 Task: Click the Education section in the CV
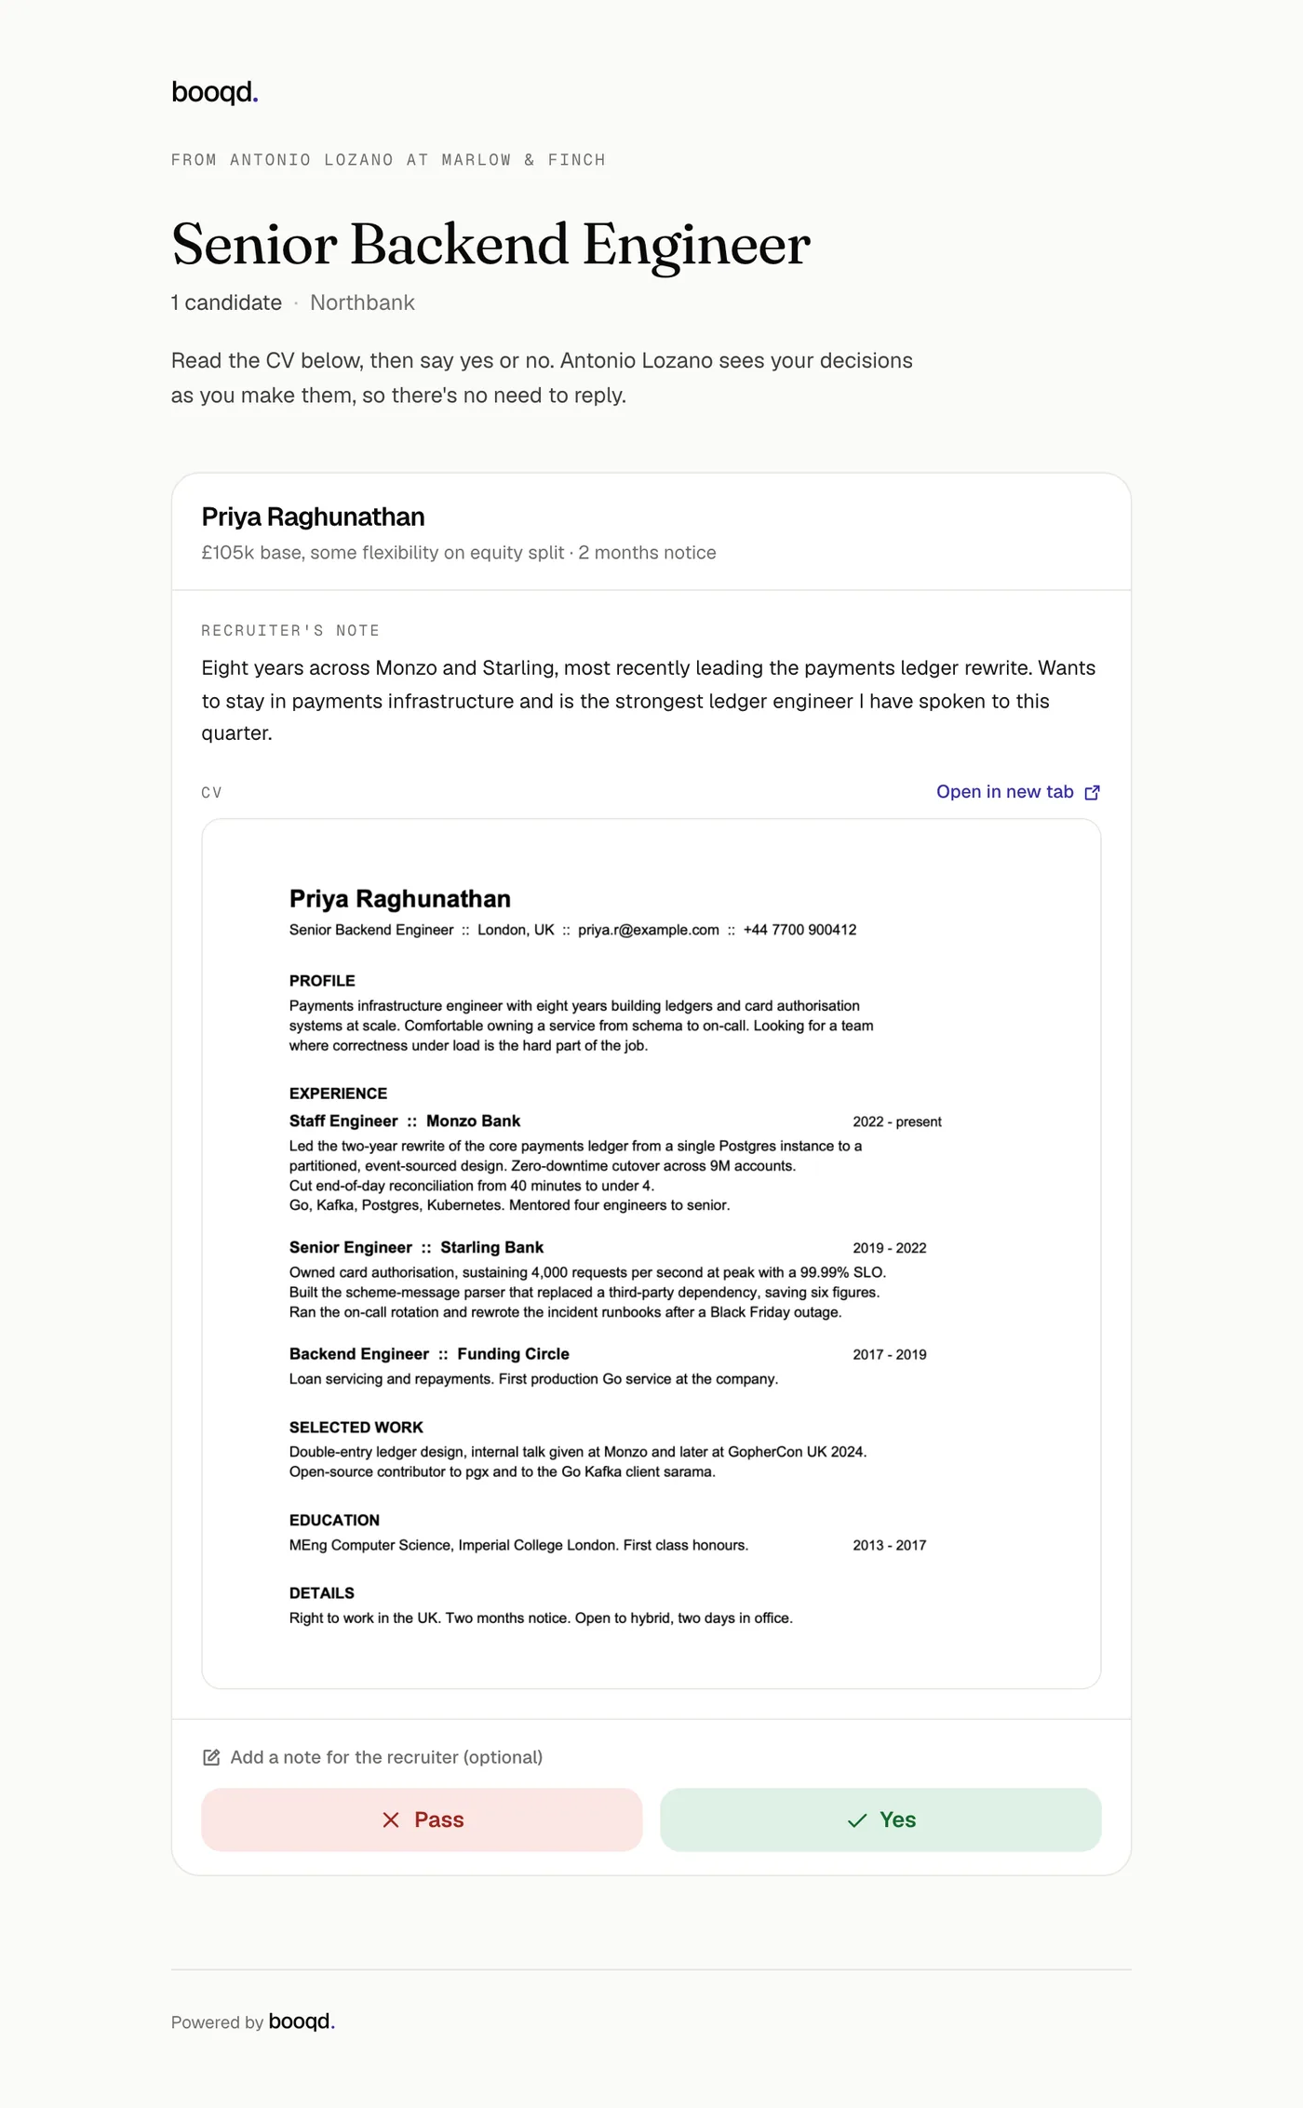pyautogui.click(x=334, y=1520)
